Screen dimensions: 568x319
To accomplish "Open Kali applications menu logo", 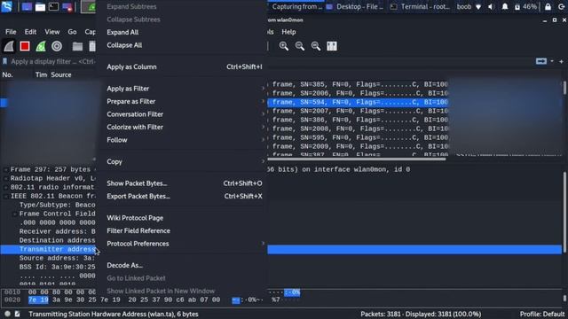I will [x=6, y=6].
